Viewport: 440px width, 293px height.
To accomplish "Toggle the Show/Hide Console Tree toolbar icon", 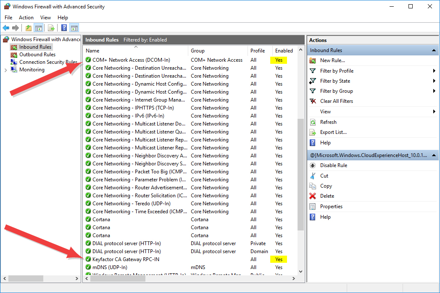I will (x=38, y=28).
